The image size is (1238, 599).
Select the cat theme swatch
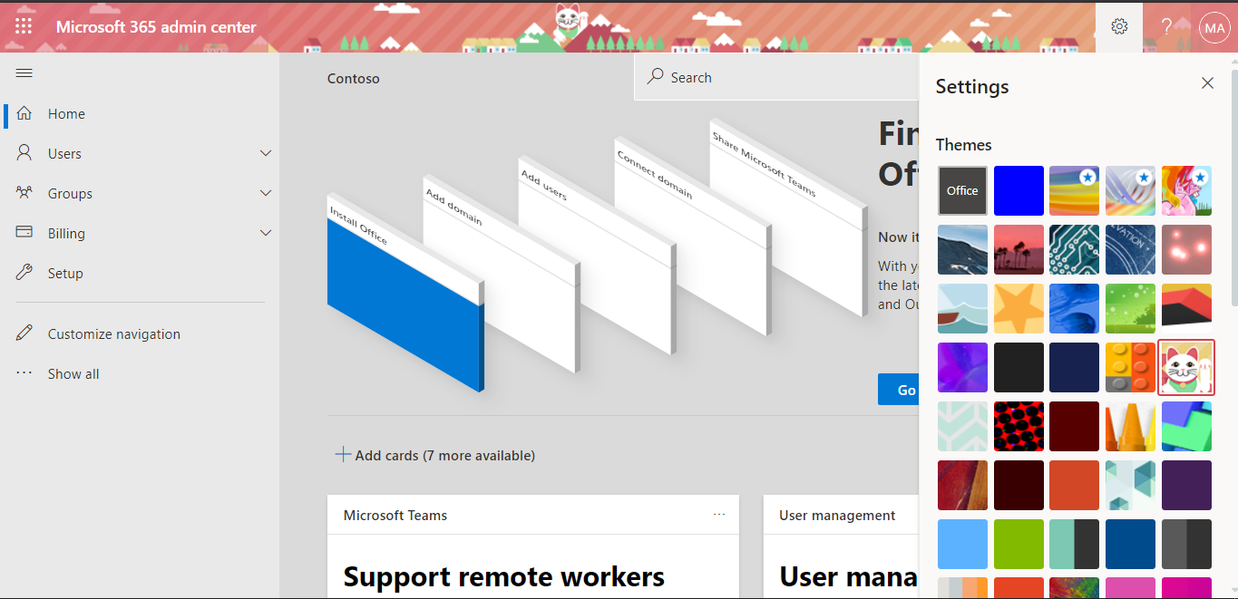[1186, 367]
